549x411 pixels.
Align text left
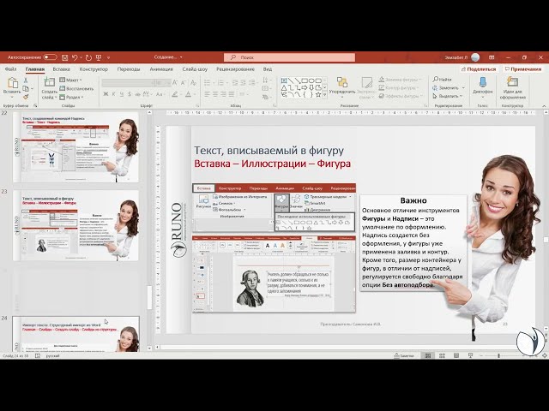pyautogui.click(x=207, y=94)
